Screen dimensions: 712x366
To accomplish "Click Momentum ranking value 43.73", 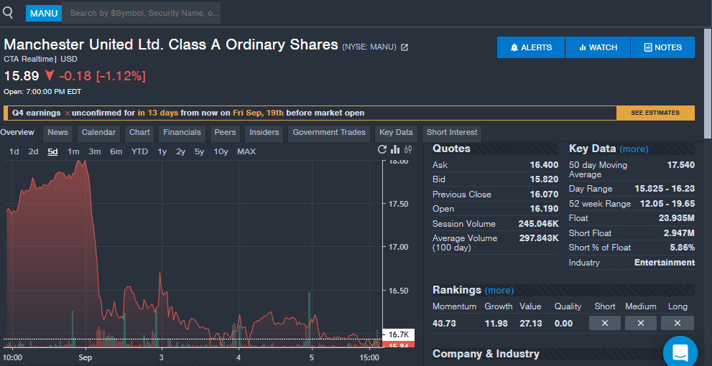I will (444, 324).
